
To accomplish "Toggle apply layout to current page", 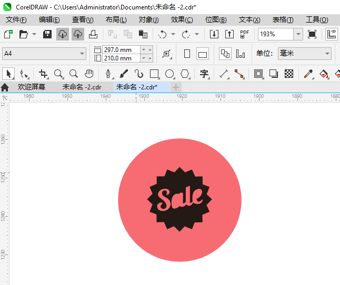I will [x=241, y=54].
